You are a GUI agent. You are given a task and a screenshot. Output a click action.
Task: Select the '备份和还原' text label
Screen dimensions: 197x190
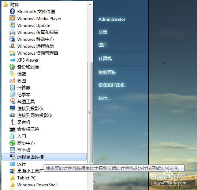click(x=28, y=67)
